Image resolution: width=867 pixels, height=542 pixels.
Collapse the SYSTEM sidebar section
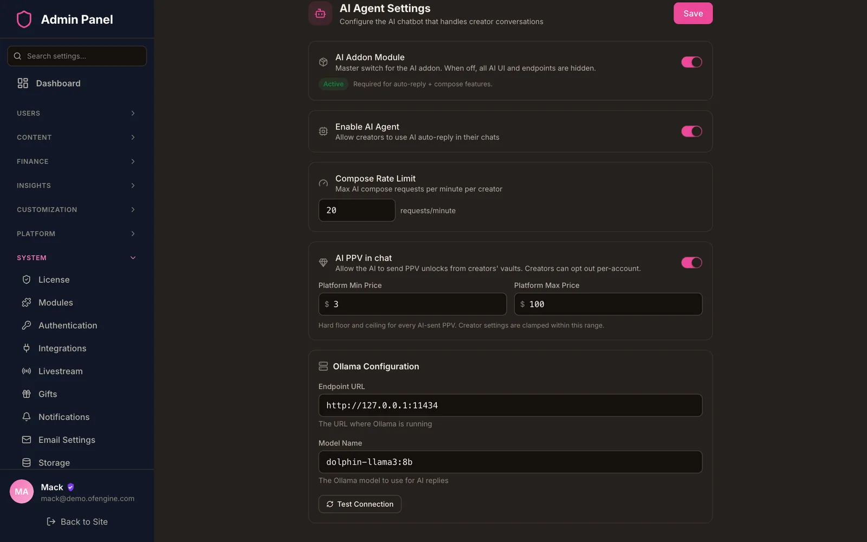coord(77,258)
